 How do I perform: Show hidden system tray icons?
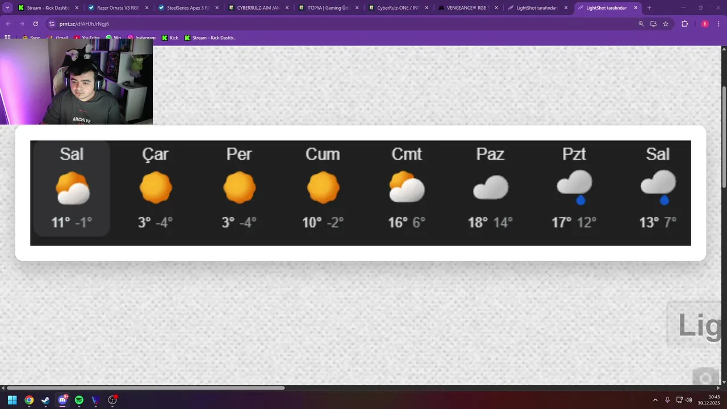[655, 400]
